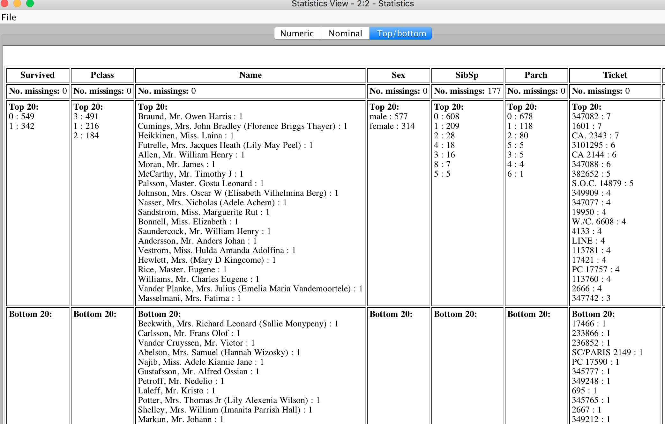Click the 'male : 577' value in Sex

[388, 117]
